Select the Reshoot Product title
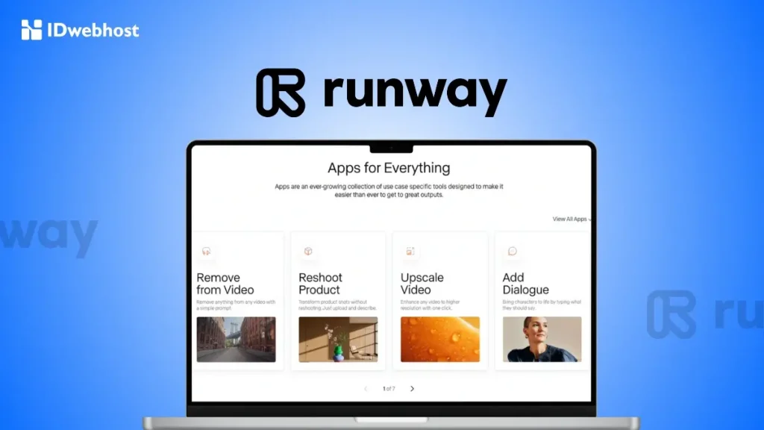764x430 pixels. (319, 284)
